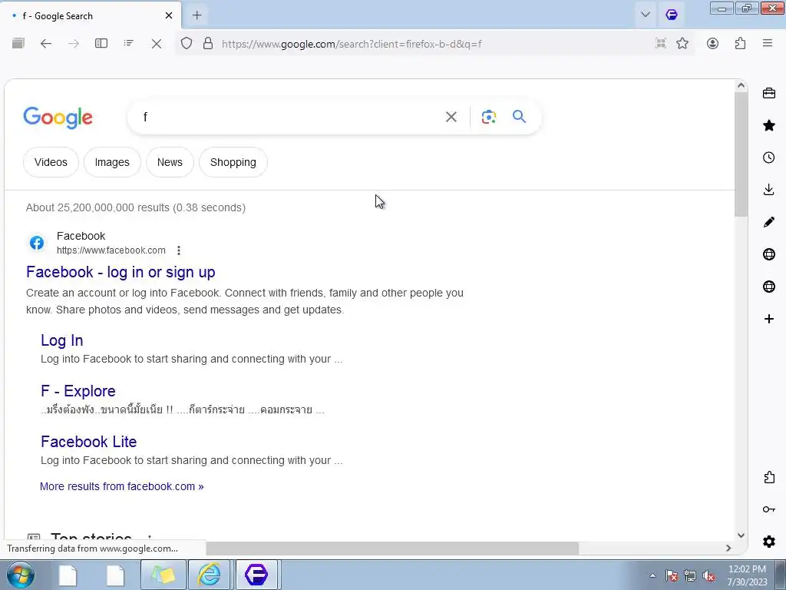Image resolution: width=786 pixels, height=590 pixels.
Task: Click the network tray icon
Action: click(x=690, y=576)
